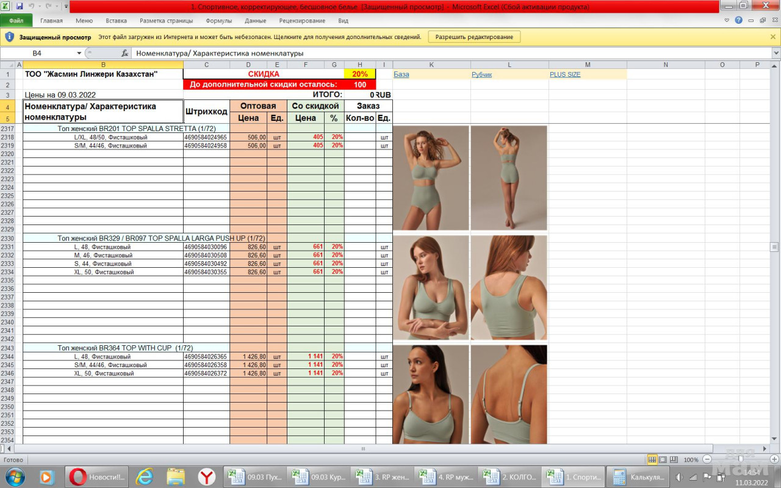
Task: Open Customize Quick Access Toolbar dropdown
Action: [66, 6]
